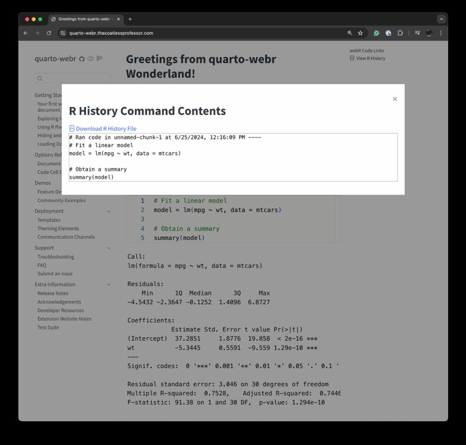Screen dimensions: 466x445
Task: Click the browser profile avatar
Action: (x=429, y=33)
